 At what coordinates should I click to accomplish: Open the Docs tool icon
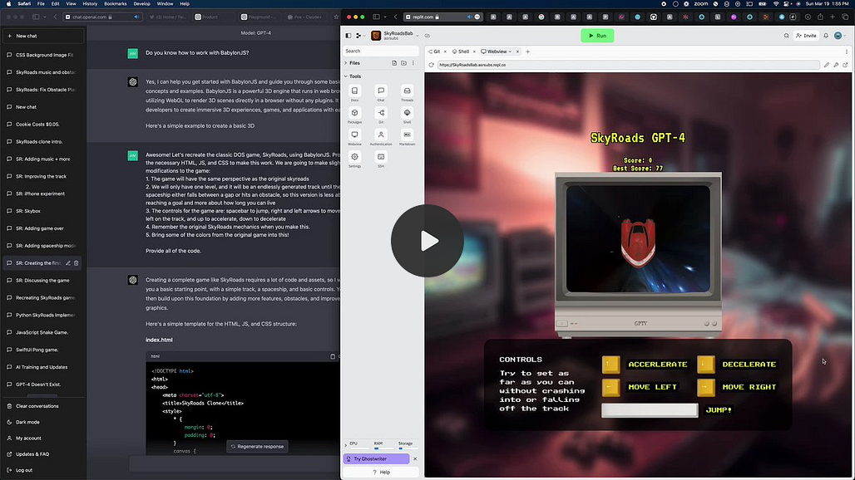click(354, 91)
